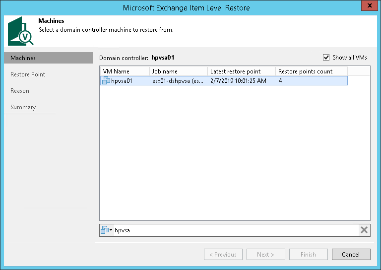
Task: Click the VM icon beside hpvsa01 row
Action: [x=106, y=81]
